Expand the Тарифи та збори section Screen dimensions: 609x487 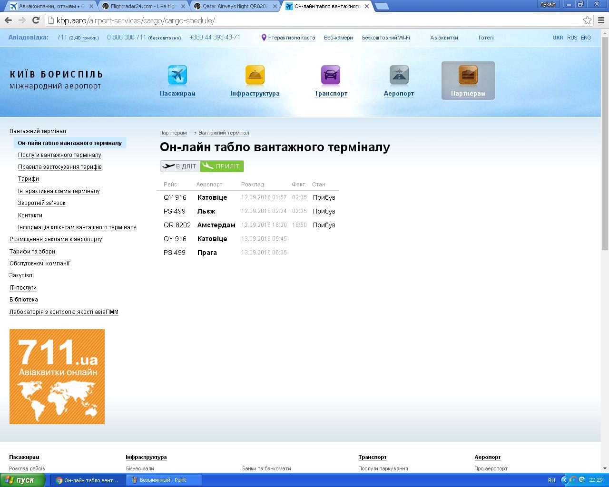pos(32,252)
